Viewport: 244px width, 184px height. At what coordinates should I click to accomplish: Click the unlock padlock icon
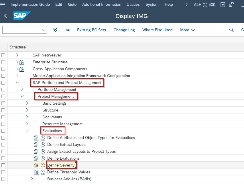(x=231, y=4)
